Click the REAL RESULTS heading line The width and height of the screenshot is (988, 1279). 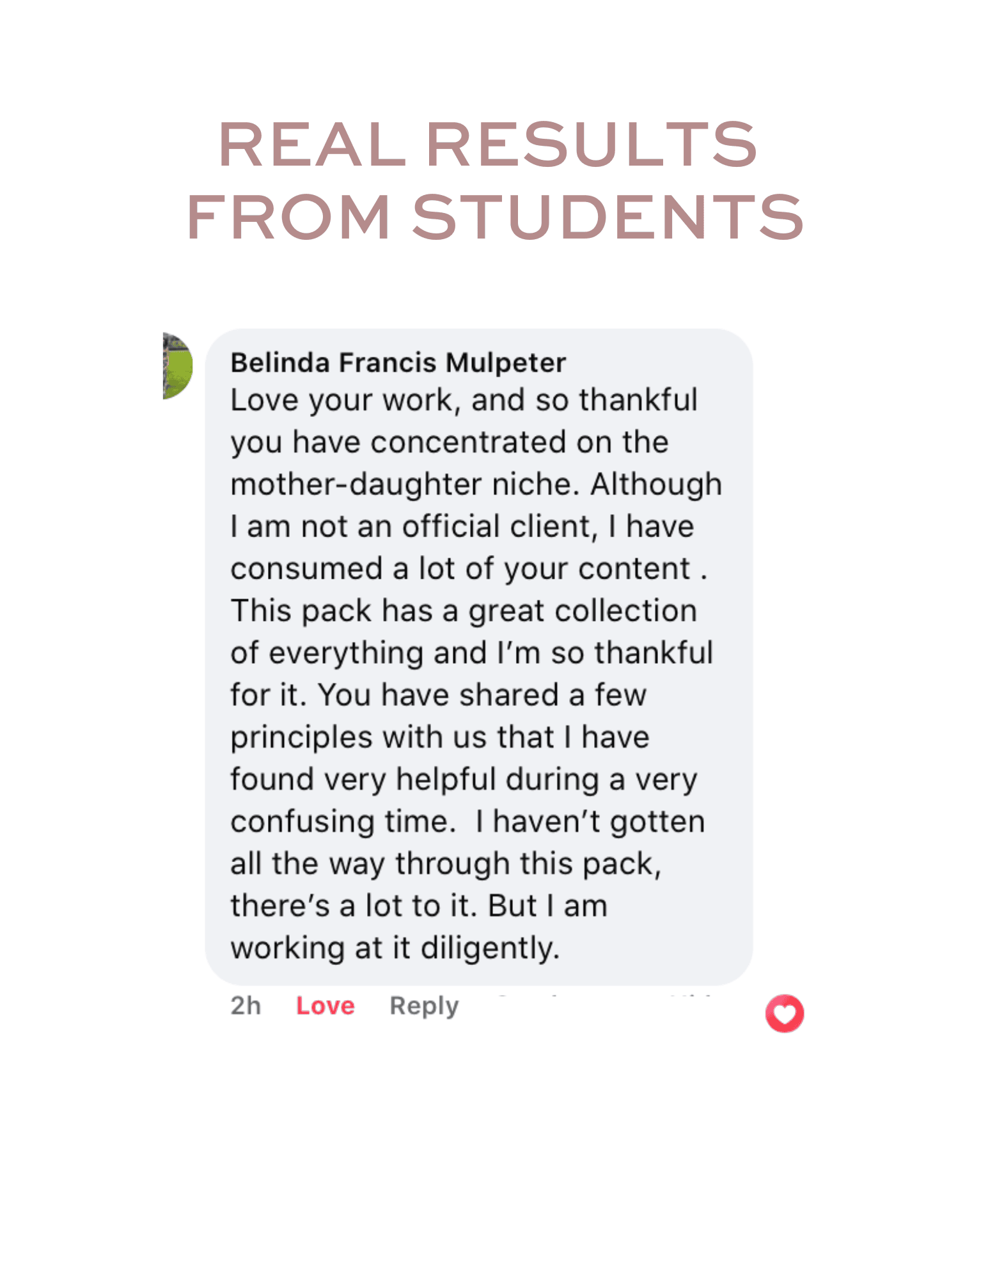[488, 145]
